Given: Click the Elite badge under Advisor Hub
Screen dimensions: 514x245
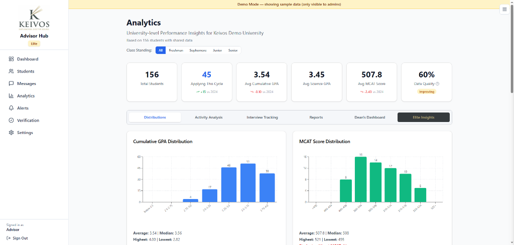Looking at the screenshot, I should click(34, 44).
